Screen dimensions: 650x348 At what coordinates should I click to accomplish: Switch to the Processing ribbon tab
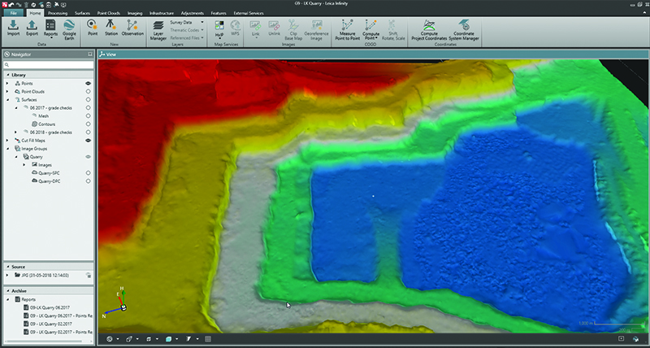pyautogui.click(x=58, y=14)
